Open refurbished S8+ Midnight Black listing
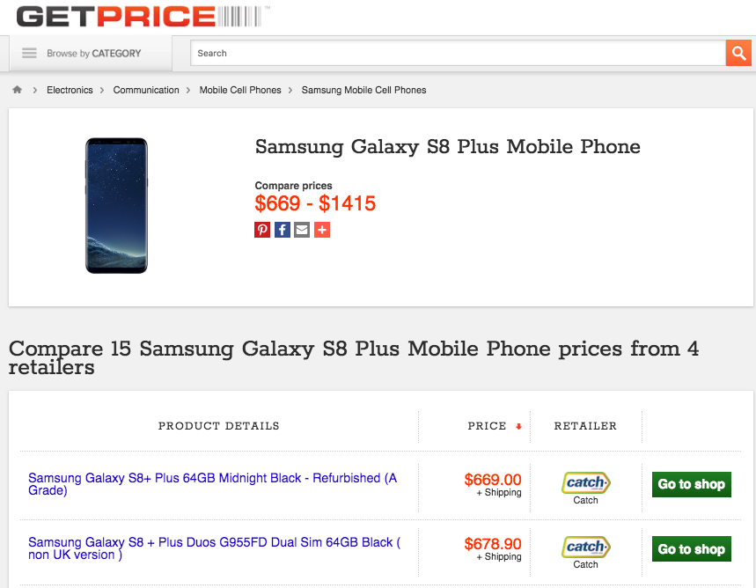 click(x=212, y=484)
